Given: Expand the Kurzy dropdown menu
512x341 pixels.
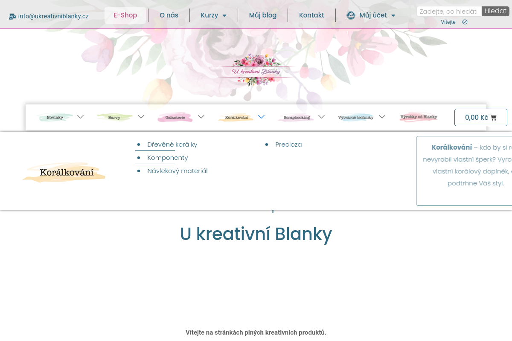Looking at the screenshot, I should 213,15.
